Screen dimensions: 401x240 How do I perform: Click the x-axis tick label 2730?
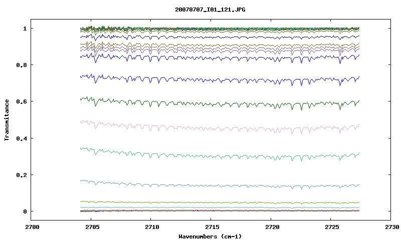click(x=391, y=227)
